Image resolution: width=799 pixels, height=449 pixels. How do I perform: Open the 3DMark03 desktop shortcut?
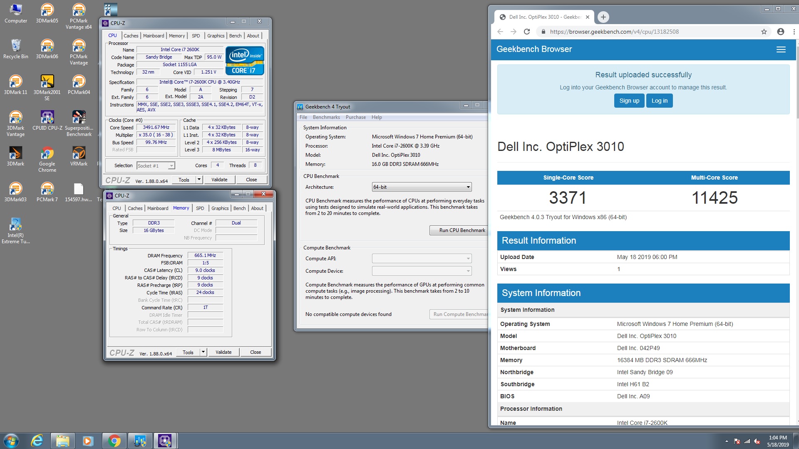pyautogui.click(x=15, y=192)
